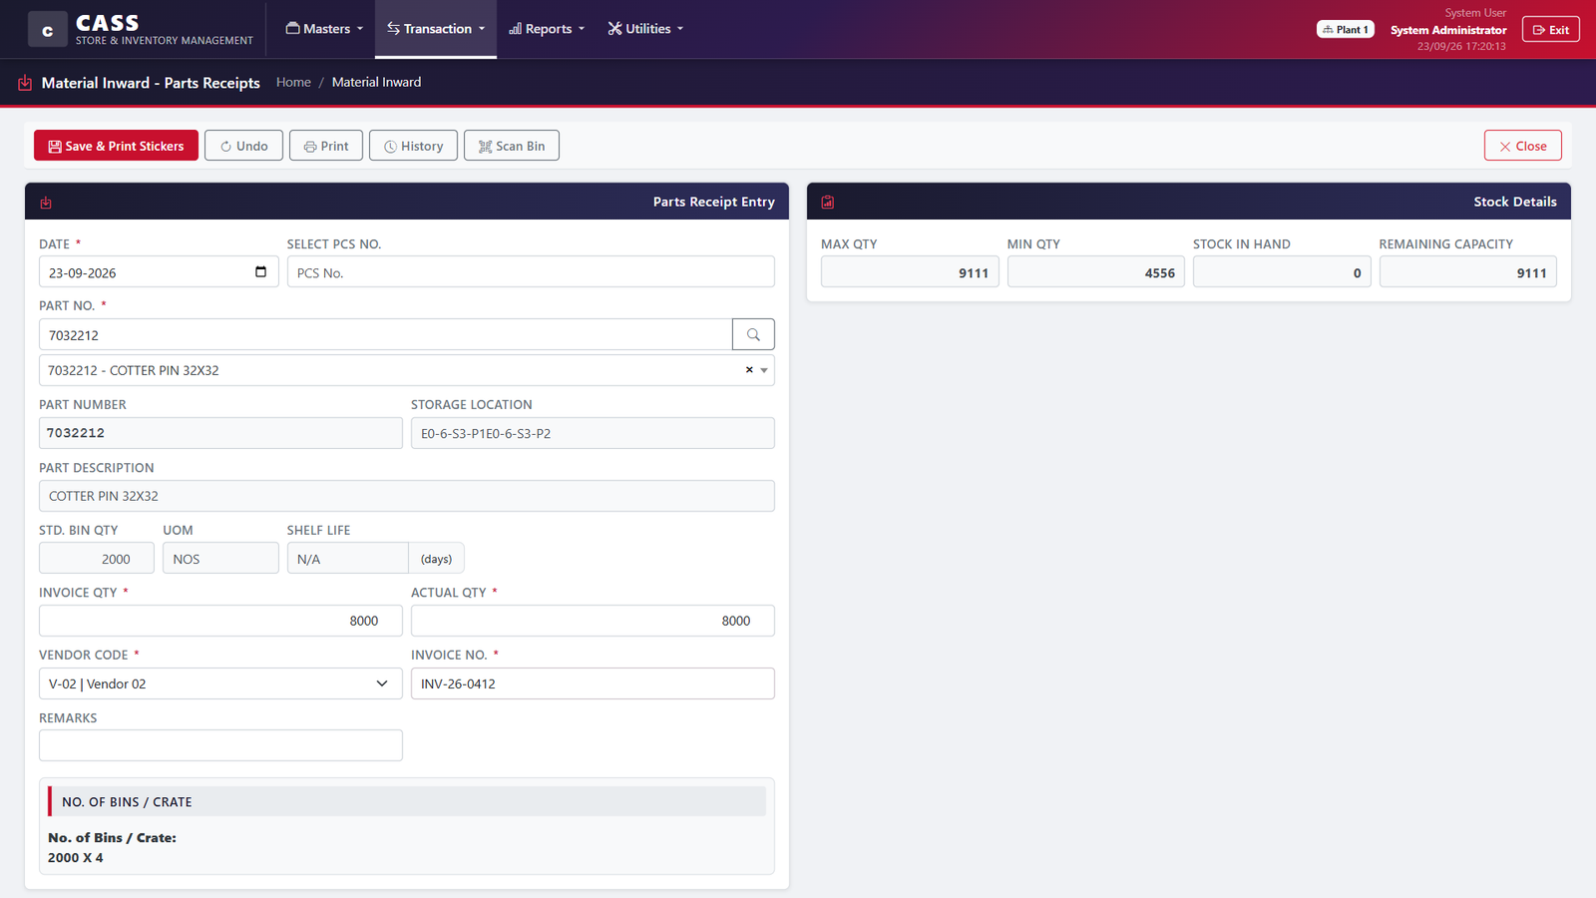Open the Reports menu
1596x898 pixels.
coord(547,29)
